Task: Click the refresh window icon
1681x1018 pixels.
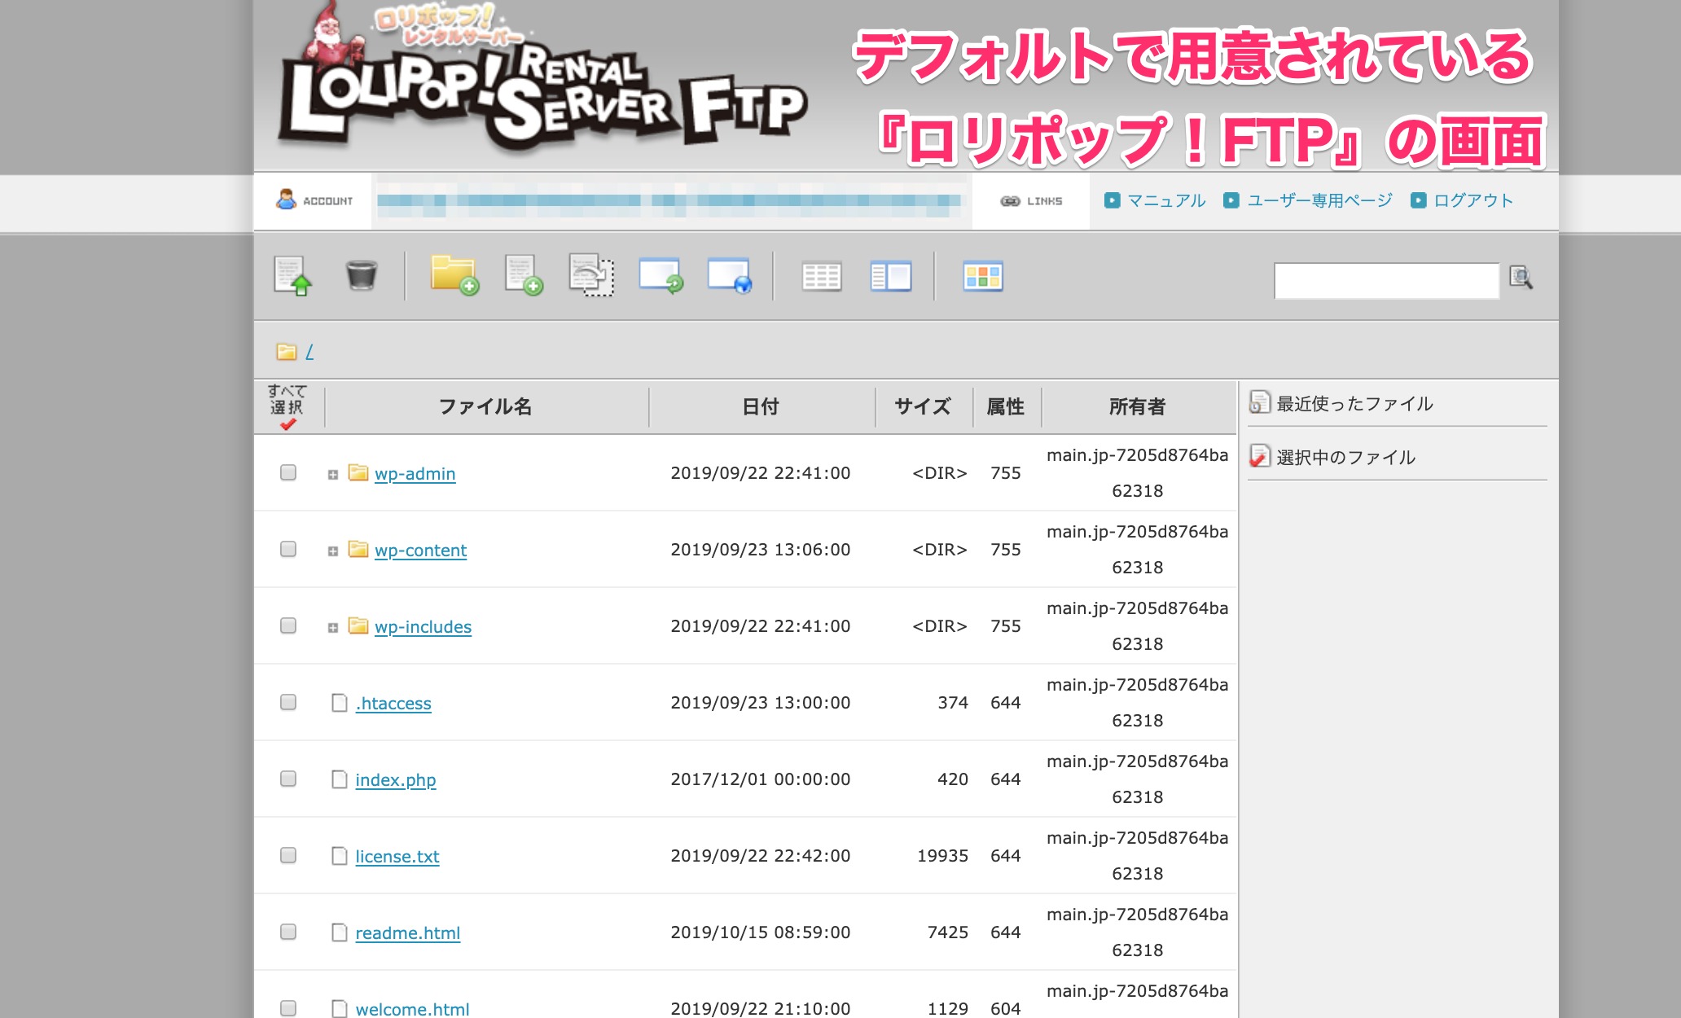Action: tap(661, 275)
